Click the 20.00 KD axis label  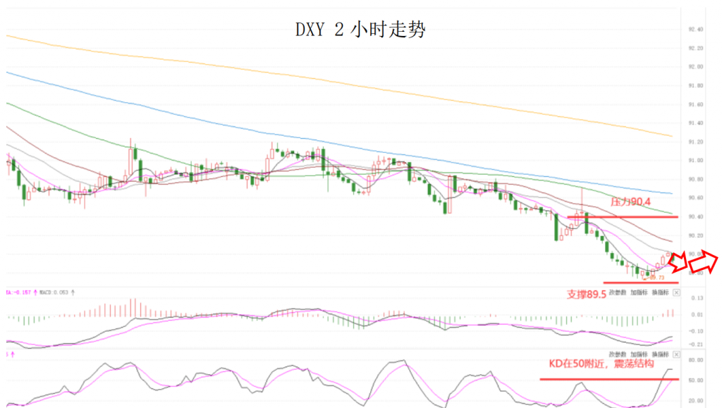point(696,401)
